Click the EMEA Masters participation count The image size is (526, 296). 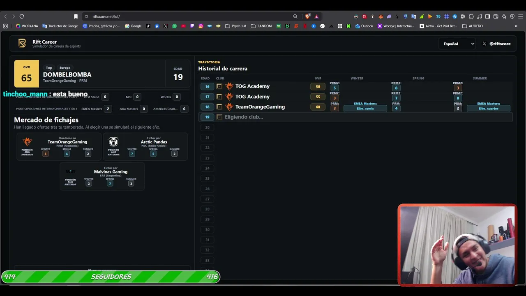tap(108, 109)
